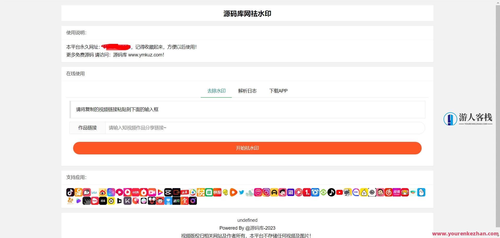Click the YouTube icon

click(339, 192)
